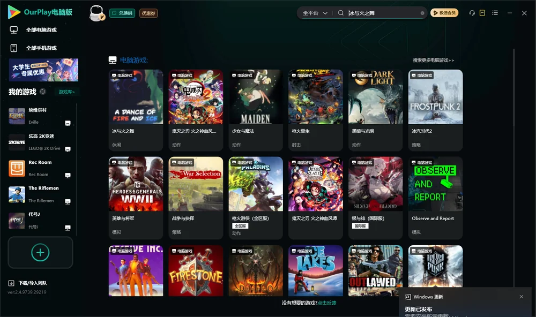Open all mobile games section
Image resolution: width=536 pixels, height=317 pixels.
tap(41, 48)
